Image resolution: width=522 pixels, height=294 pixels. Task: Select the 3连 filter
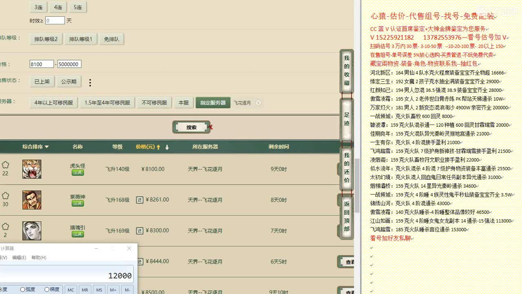point(38,7)
